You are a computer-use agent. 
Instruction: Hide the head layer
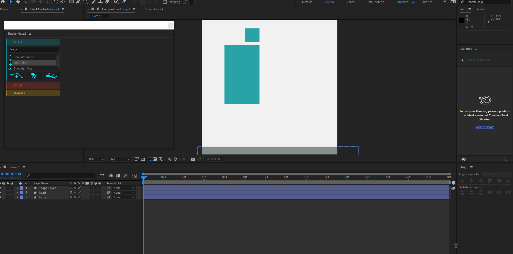1,193
